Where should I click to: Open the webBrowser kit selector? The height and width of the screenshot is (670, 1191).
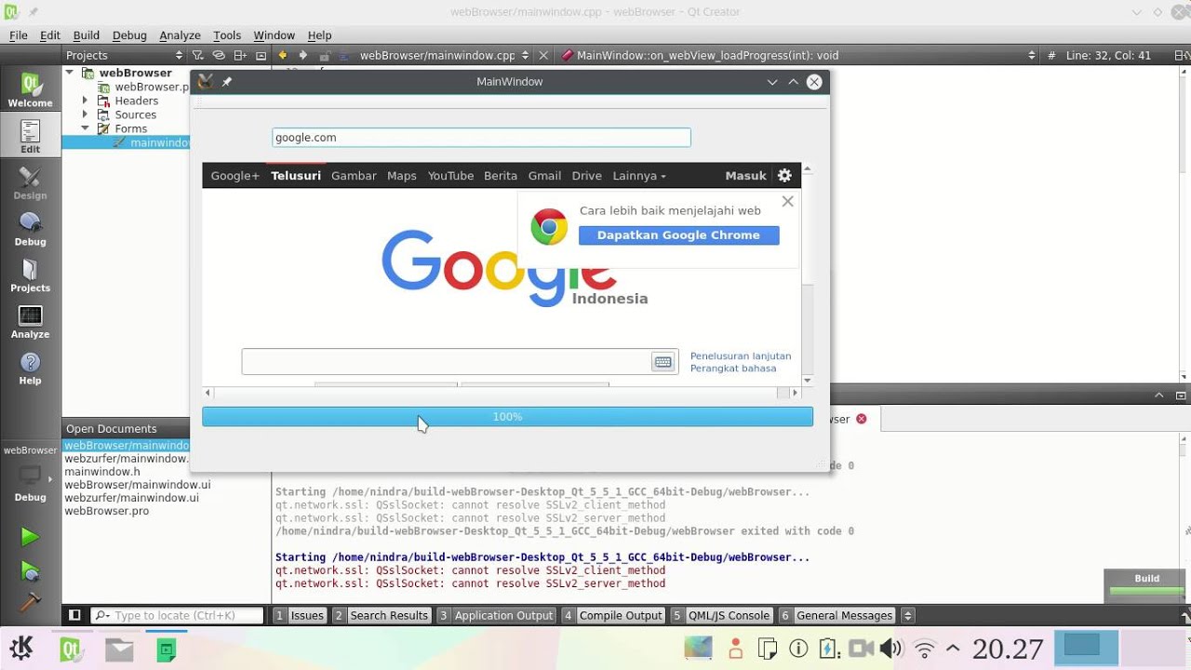tap(30, 476)
